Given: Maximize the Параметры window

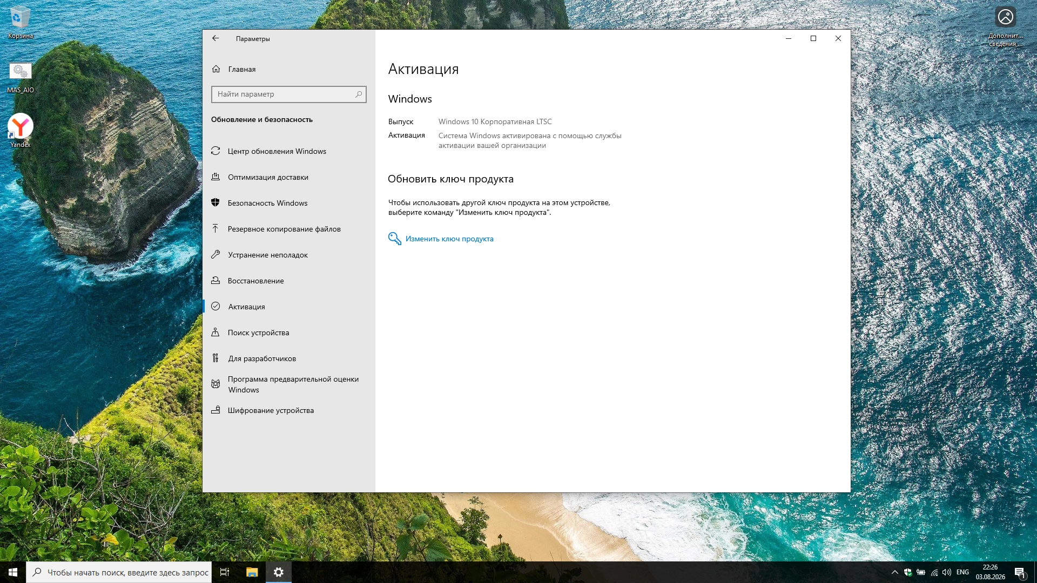Looking at the screenshot, I should 813,38.
